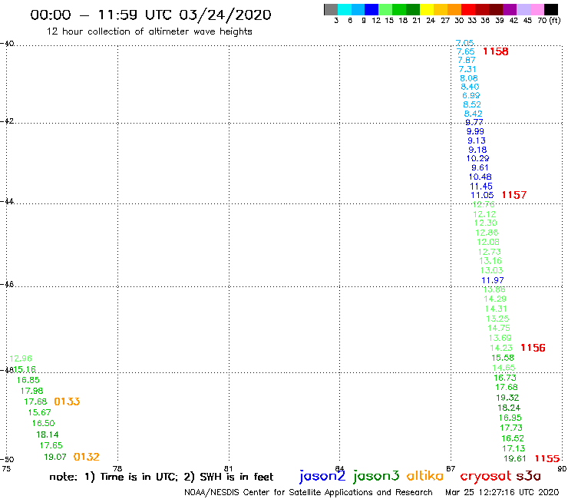Click the wave height value 16.73
Image resolution: width=568 pixels, height=499 pixels.
[x=505, y=378]
